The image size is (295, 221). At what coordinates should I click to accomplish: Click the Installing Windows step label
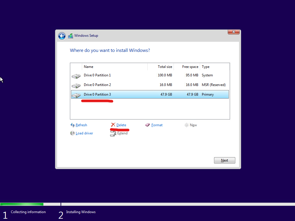tap(81, 212)
